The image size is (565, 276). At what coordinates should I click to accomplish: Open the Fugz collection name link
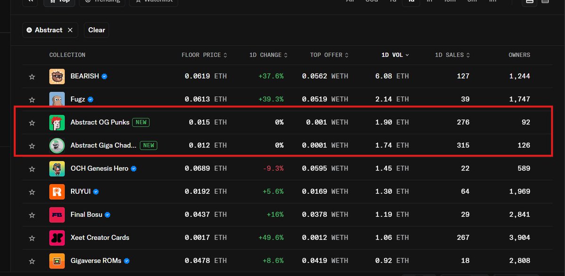click(78, 99)
